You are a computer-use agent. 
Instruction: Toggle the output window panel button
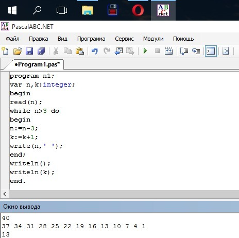pyautogui.click(x=211, y=51)
